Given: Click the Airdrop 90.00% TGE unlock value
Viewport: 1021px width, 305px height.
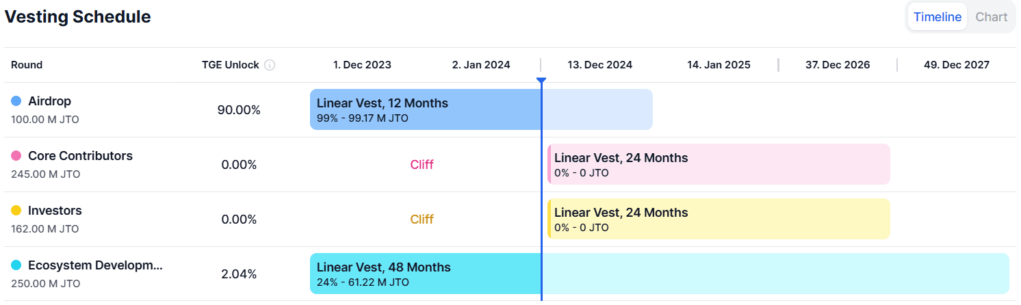Looking at the screenshot, I should [x=239, y=109].
